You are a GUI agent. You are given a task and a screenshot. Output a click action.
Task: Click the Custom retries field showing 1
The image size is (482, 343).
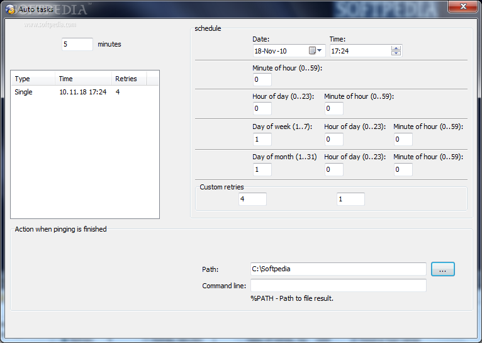tap(350, 199)
